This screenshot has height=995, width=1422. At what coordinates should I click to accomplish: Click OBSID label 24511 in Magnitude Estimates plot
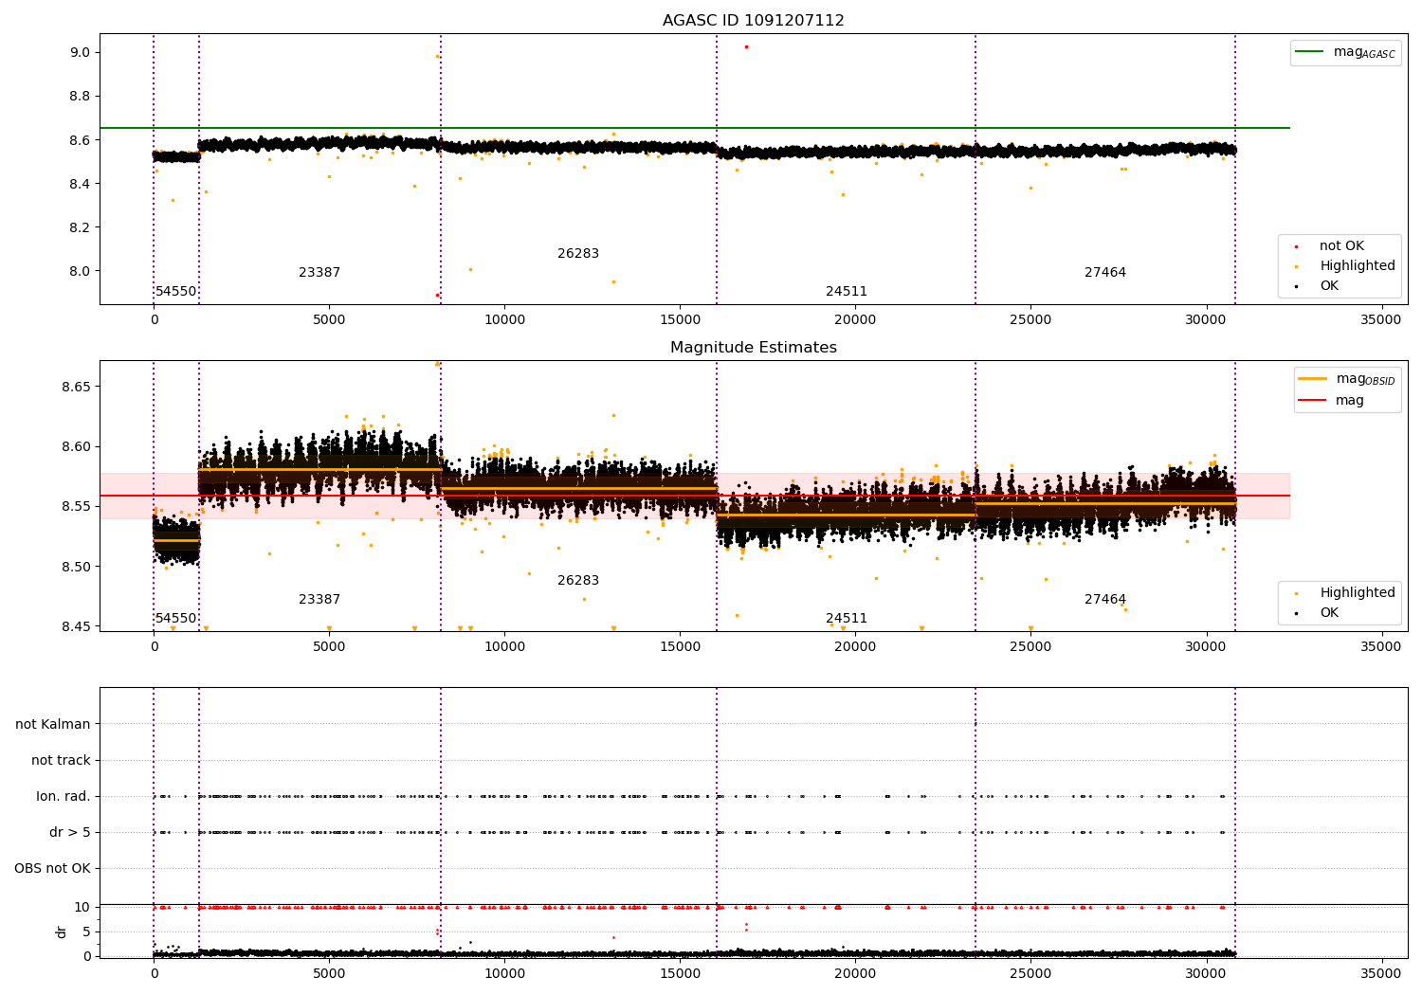pyautogui.click(x=847, y=619)
